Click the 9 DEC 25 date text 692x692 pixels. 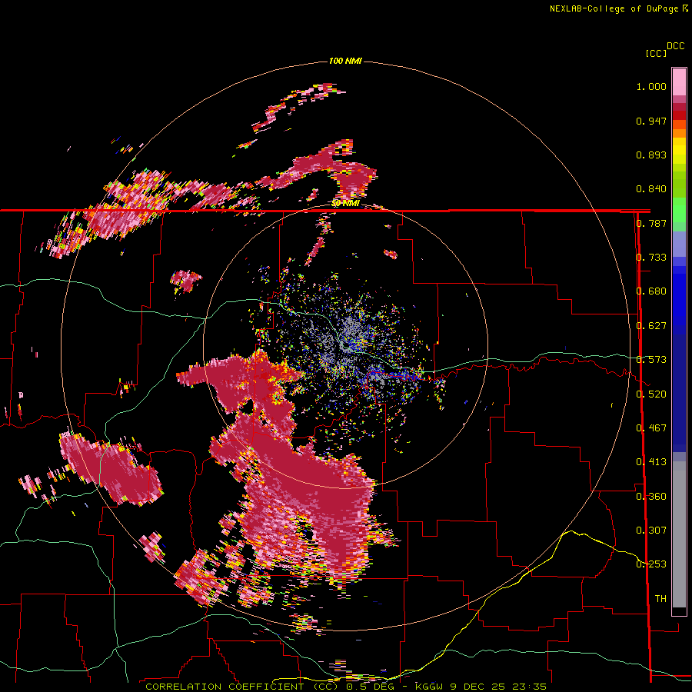click(478, 687)
